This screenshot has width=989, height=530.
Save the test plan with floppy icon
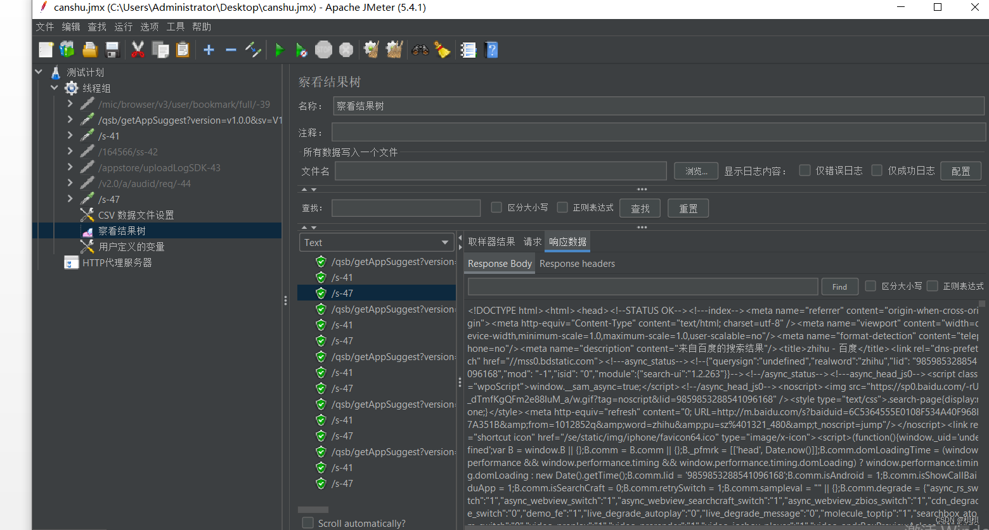click(113, 49)
